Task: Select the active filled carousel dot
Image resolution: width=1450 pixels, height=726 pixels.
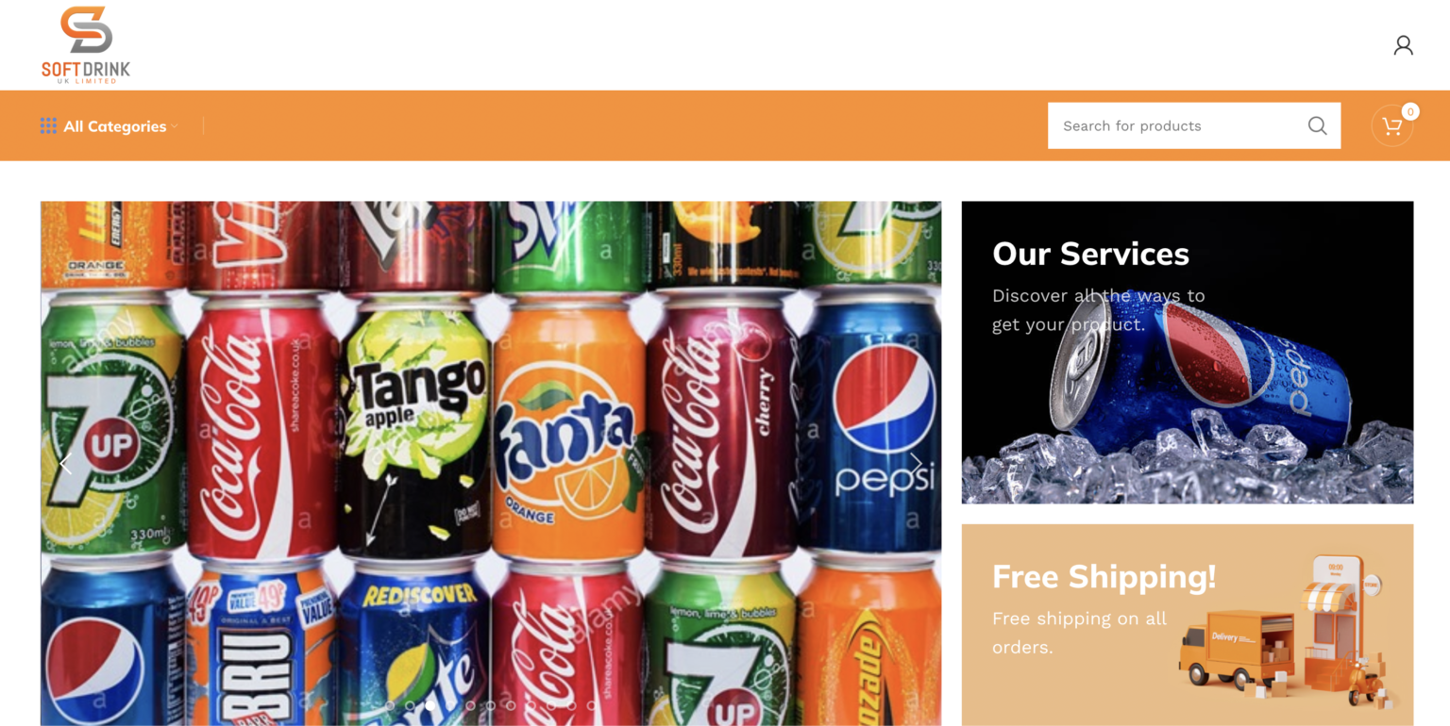Action: tap(430, 705)
